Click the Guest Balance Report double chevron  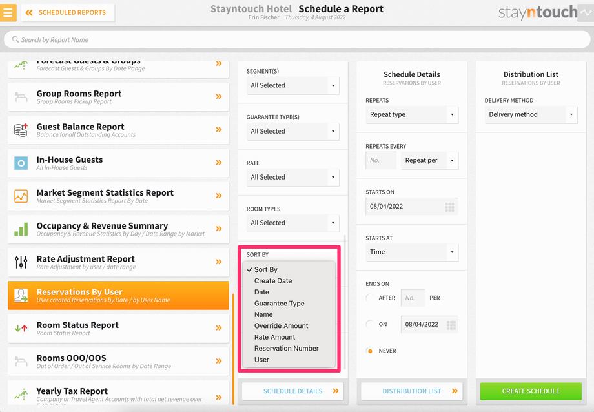coord(219,129)
